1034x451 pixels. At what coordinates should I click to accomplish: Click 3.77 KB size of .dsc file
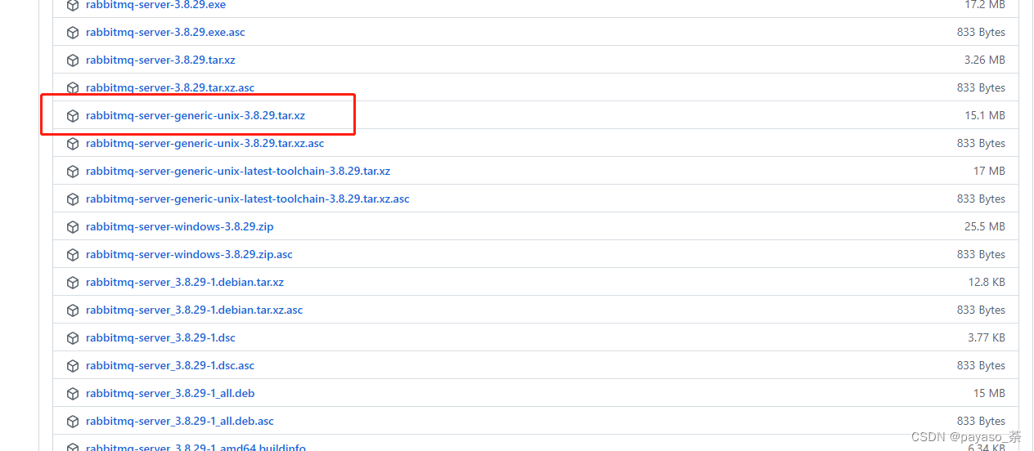click(x=987, y=338)
